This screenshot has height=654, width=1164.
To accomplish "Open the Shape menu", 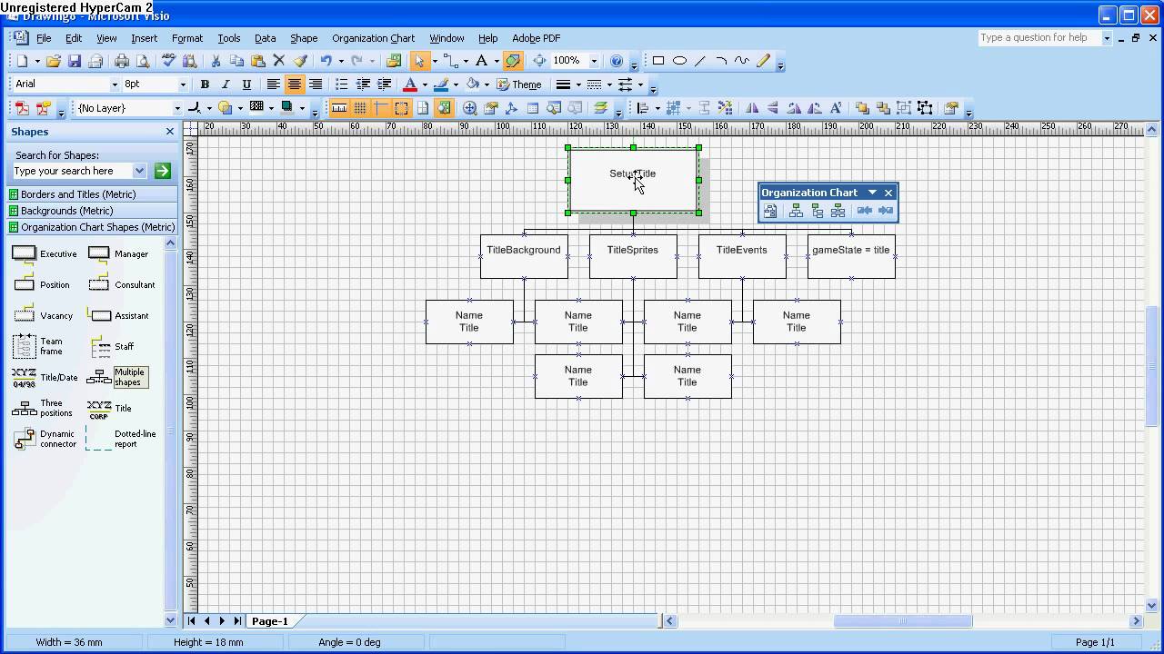I will coord(304,38).
